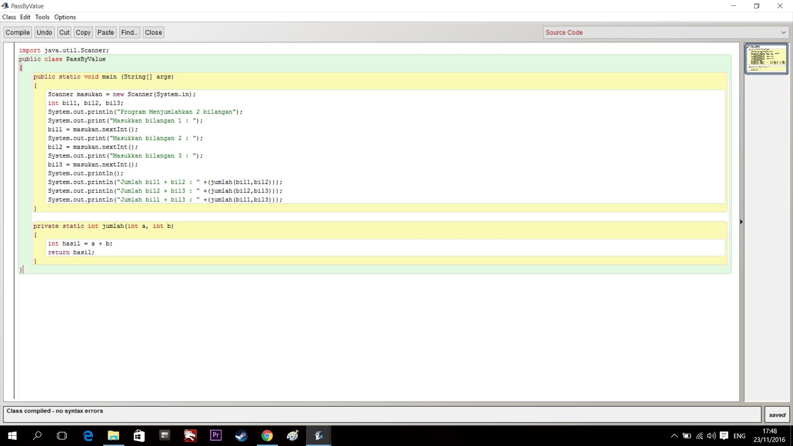Click the 'Scanner masukan = new Scanner' line

(122, 94)
